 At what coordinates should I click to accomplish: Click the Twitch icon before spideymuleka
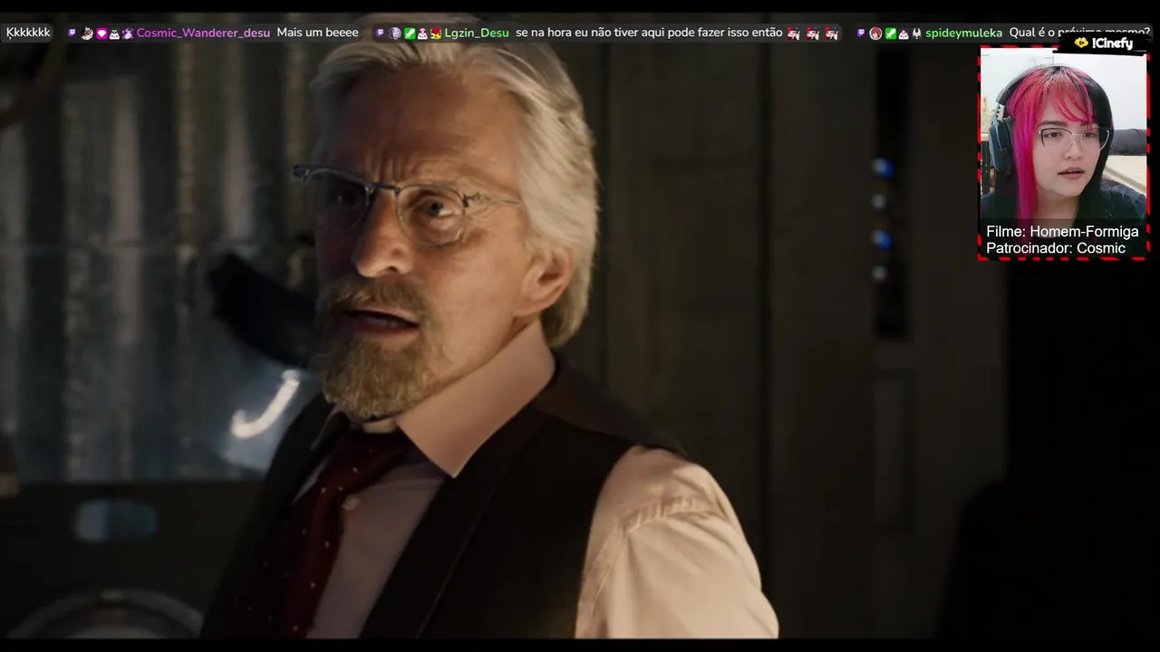pyautogui.click(x=861, y=34)
